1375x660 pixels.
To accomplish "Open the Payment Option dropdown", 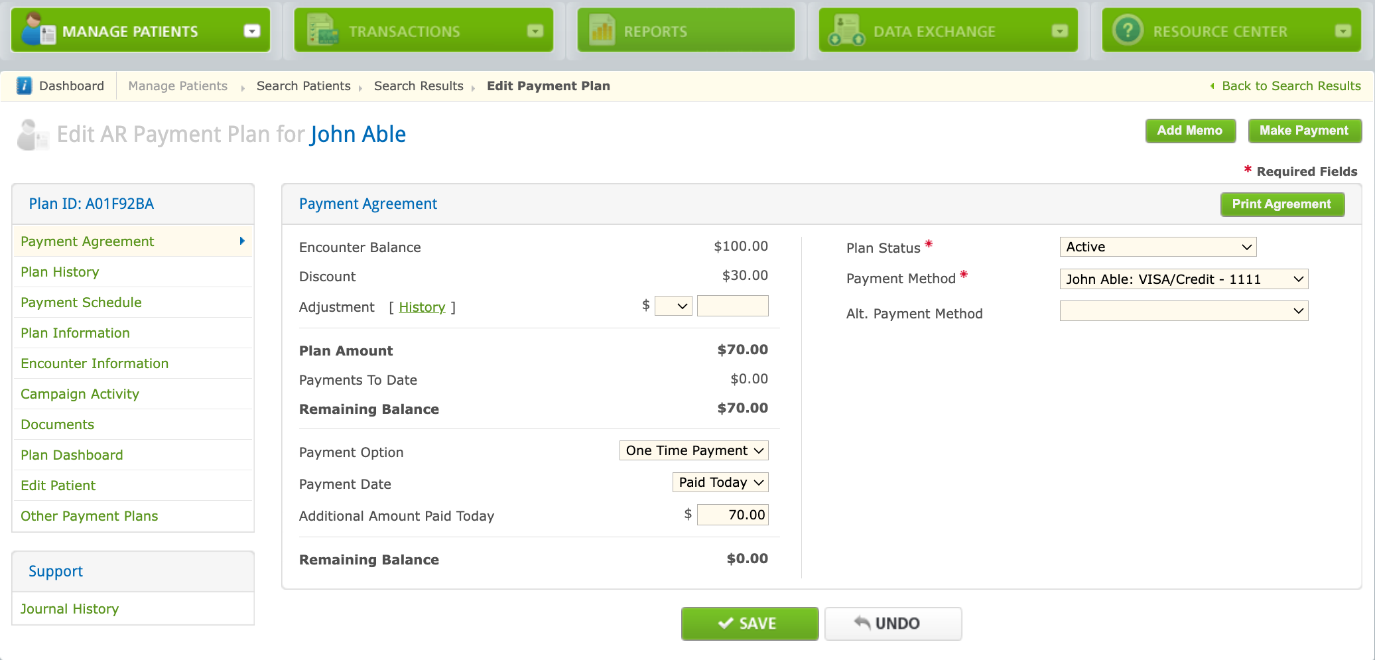I will [694, 451].
